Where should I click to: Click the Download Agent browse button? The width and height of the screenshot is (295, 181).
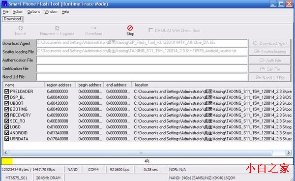tap(269, 43)
